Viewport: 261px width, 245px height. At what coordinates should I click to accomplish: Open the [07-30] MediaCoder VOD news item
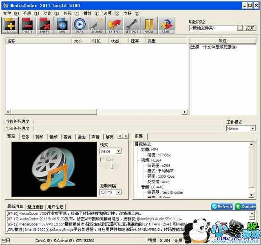pos(74,214)
